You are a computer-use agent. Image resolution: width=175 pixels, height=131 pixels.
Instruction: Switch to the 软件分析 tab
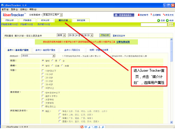(45, 20)
